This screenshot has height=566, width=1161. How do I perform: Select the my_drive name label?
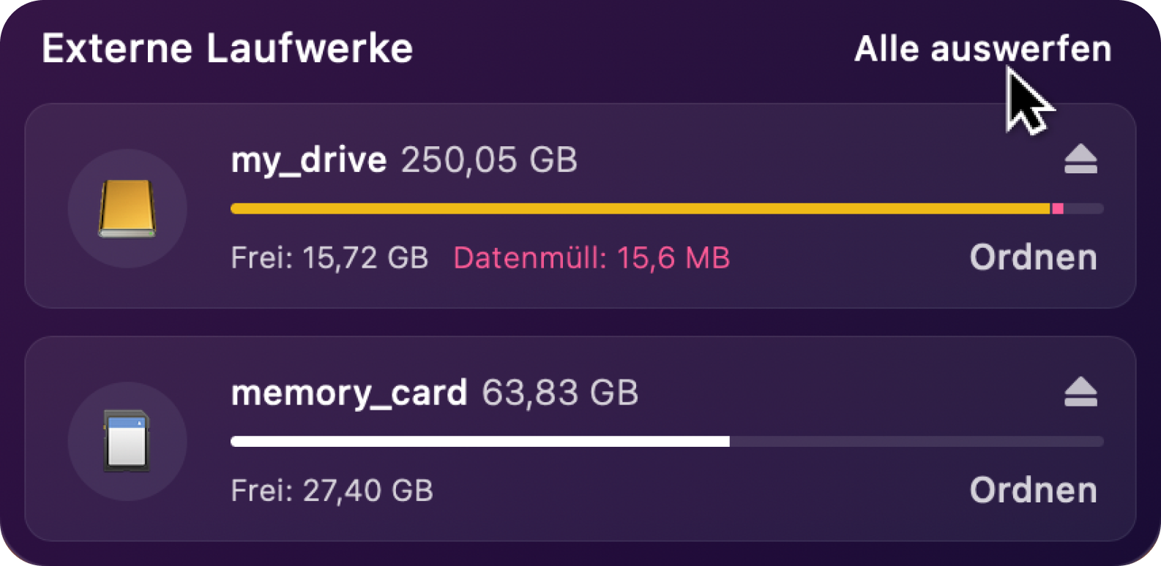tap(309, 160)
